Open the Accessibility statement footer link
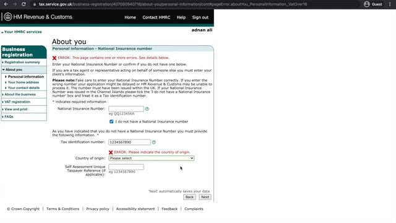The image size is (396, 223). [136, 209]
